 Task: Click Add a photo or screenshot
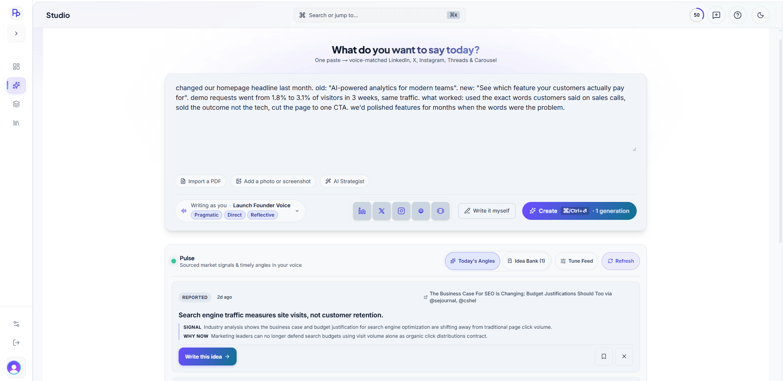(273, 181)
